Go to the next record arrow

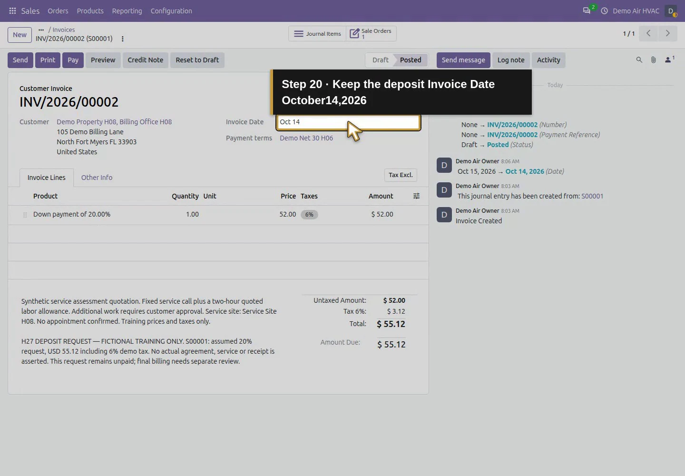(667, 33)
